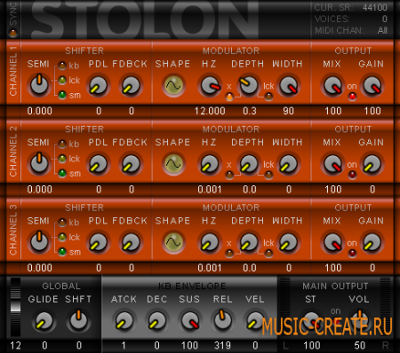
Task: Click the KB Envelope release value 319
Action: [x=222, y=345]
